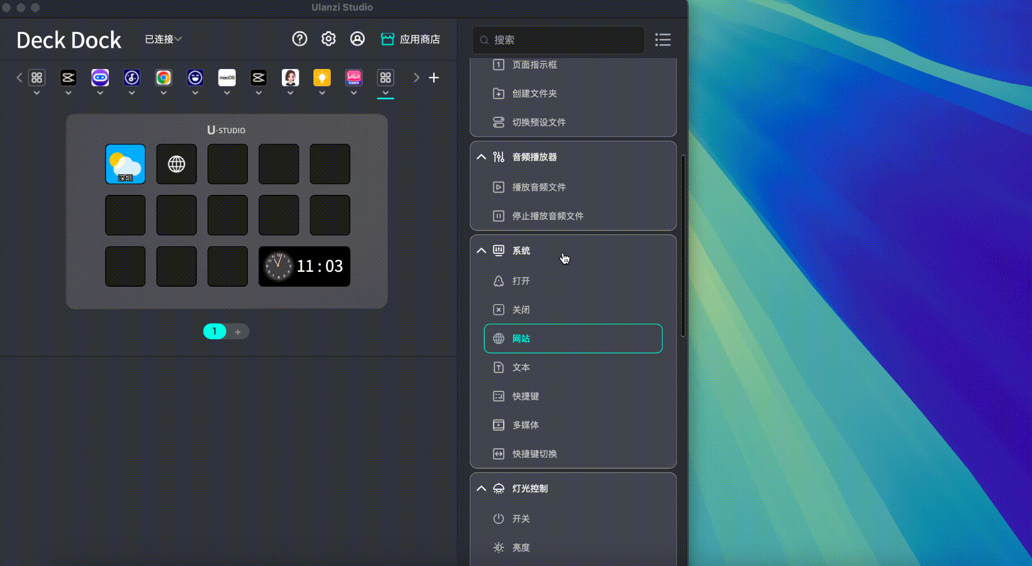Add a new page with the plus beside page 1
Screen dimensions: 1032x566
(x=238, y=332)
